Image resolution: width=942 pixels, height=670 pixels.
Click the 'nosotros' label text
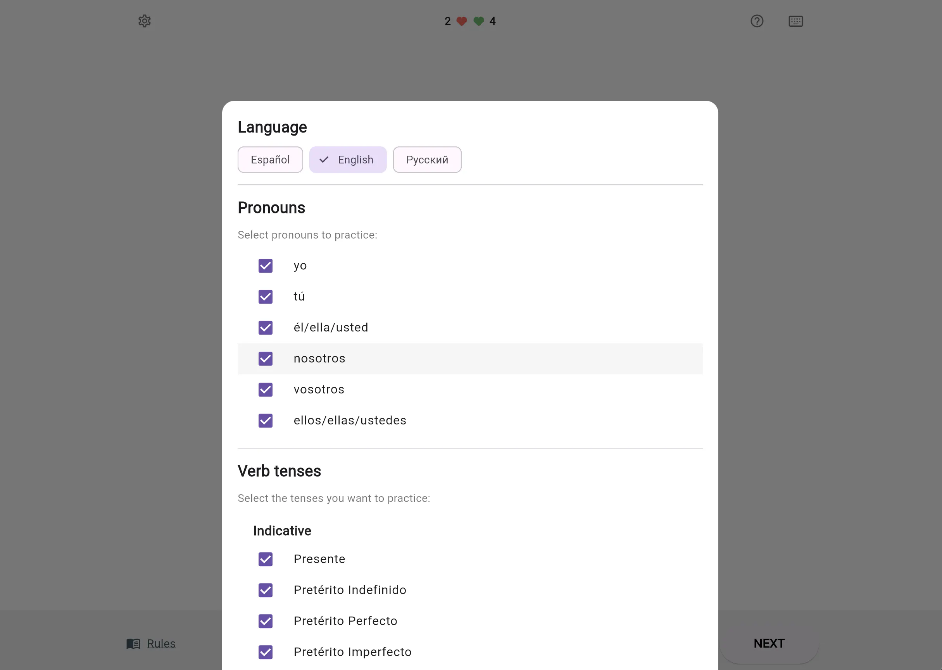319,359
